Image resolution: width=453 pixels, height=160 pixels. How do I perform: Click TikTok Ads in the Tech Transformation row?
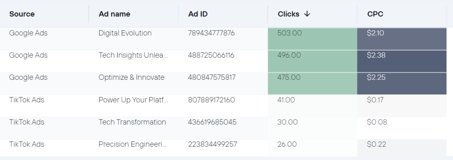point(27,122)
